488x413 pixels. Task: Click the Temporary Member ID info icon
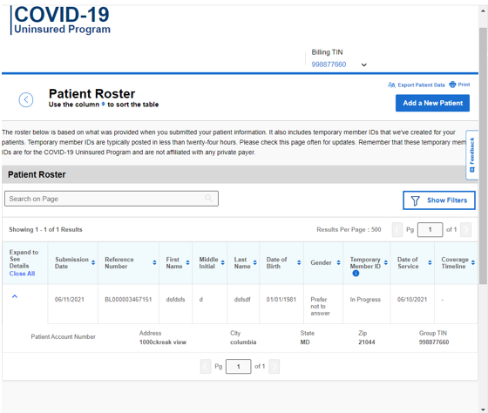[356, 274]
